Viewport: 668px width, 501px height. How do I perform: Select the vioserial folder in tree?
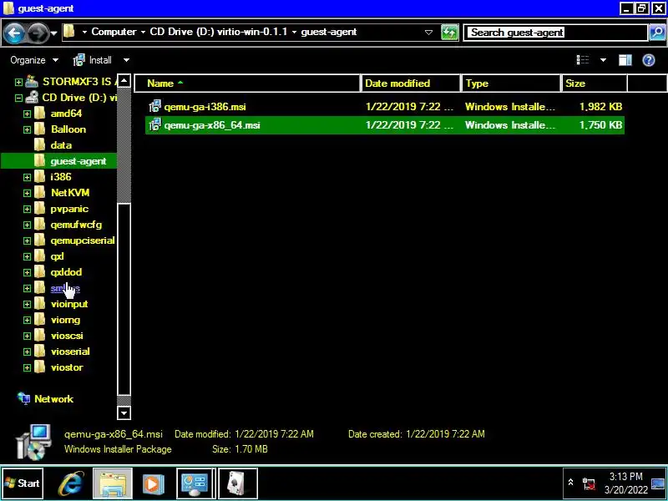(x=62, y=352)
